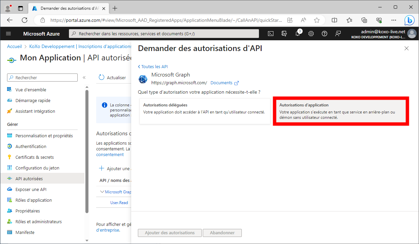The width and height of the screenshot is (419, 244).
Task: Launch Cloud Shell from the top bar
Action: tap(271, 34)
